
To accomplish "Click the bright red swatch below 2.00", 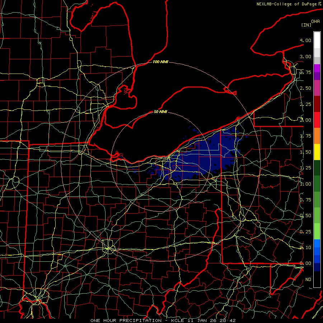I will [317, 120].
